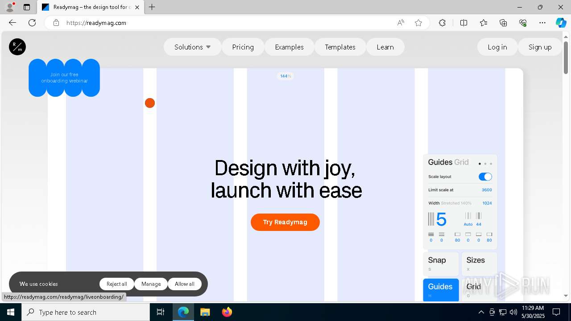Click the Auto column width icon
This screenshot has width=571, height=321.
[x=468, y=216]
